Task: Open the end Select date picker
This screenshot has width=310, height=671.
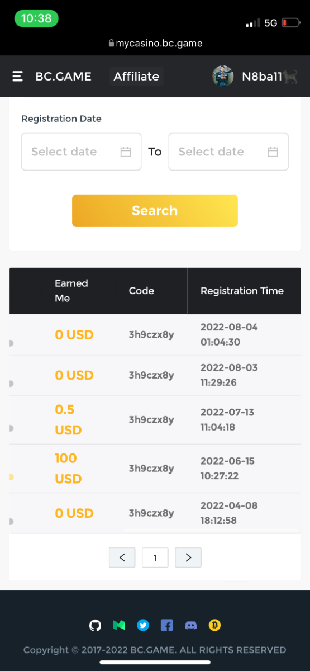Action: point(228,152)
